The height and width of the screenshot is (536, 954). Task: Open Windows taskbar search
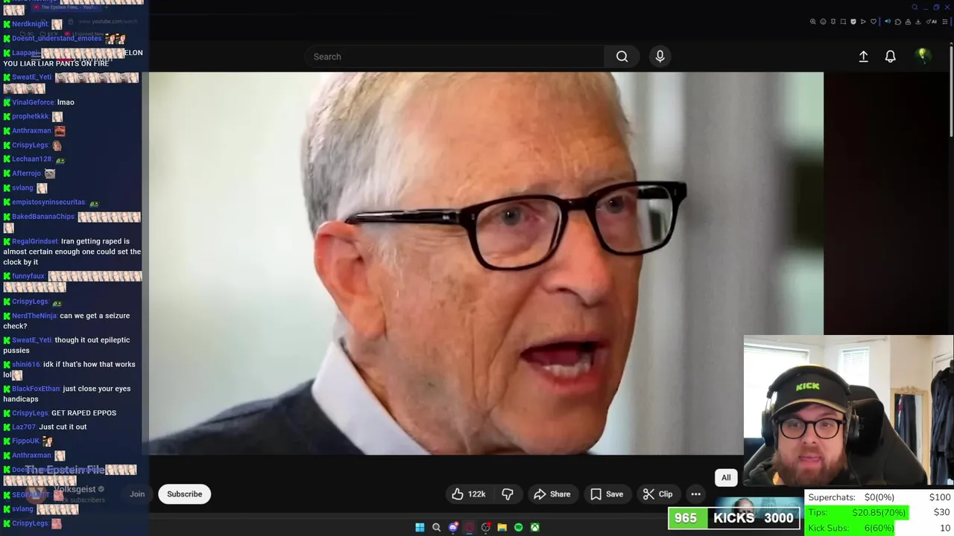point(437,527)
